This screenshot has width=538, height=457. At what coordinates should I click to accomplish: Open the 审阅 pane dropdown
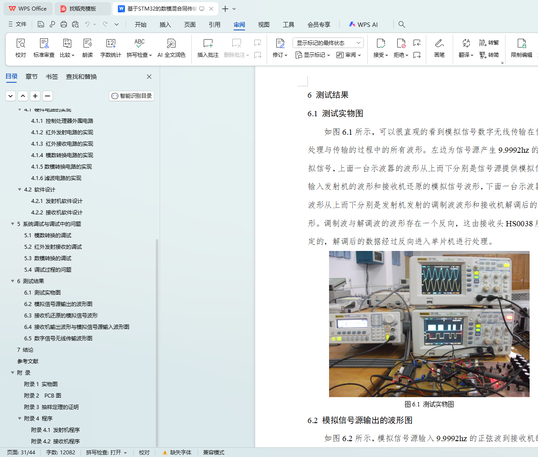pyautogui.click(x=348, y=55)
